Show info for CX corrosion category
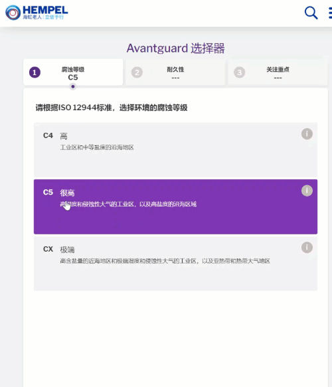The width and height of the screenshot is (332, 387). (307, 248)
